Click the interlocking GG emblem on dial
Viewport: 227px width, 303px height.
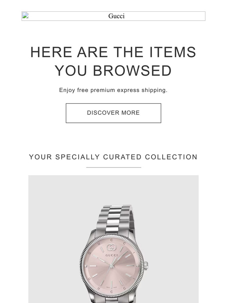[112, 247]
